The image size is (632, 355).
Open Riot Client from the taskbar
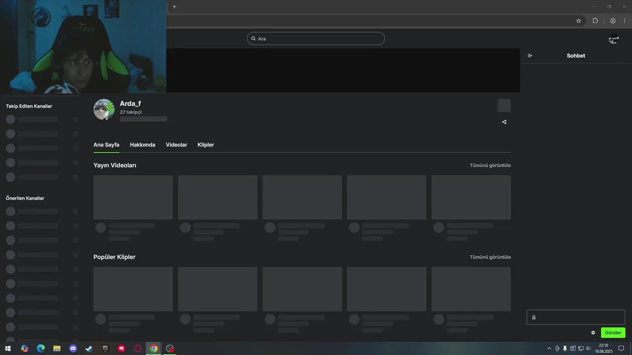click(x=121, y=349)
